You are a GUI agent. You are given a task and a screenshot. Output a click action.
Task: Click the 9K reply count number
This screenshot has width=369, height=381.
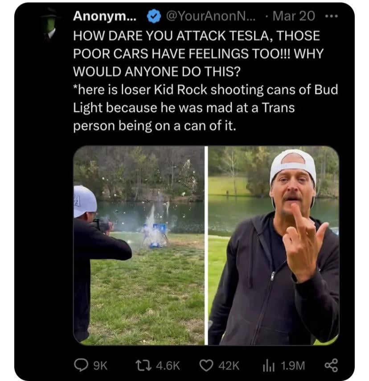(x=101, y=365)
